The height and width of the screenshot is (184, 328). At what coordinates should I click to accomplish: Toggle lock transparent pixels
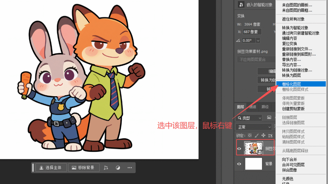pyautogui.click(x=250, y=136)
